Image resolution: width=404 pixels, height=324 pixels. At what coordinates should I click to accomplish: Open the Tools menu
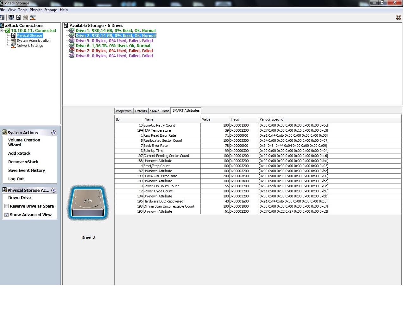click(x=22, y=10)
